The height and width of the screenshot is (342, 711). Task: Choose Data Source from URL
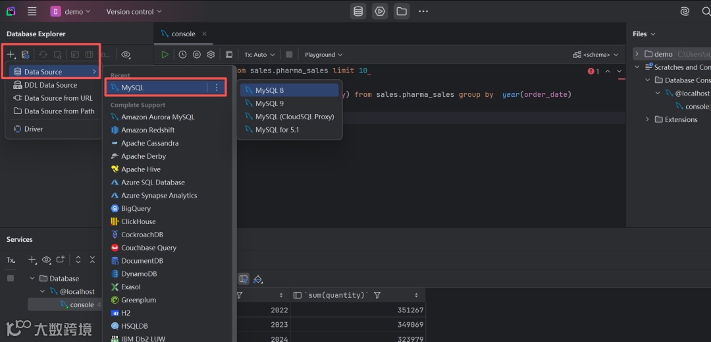coord(53,98)
